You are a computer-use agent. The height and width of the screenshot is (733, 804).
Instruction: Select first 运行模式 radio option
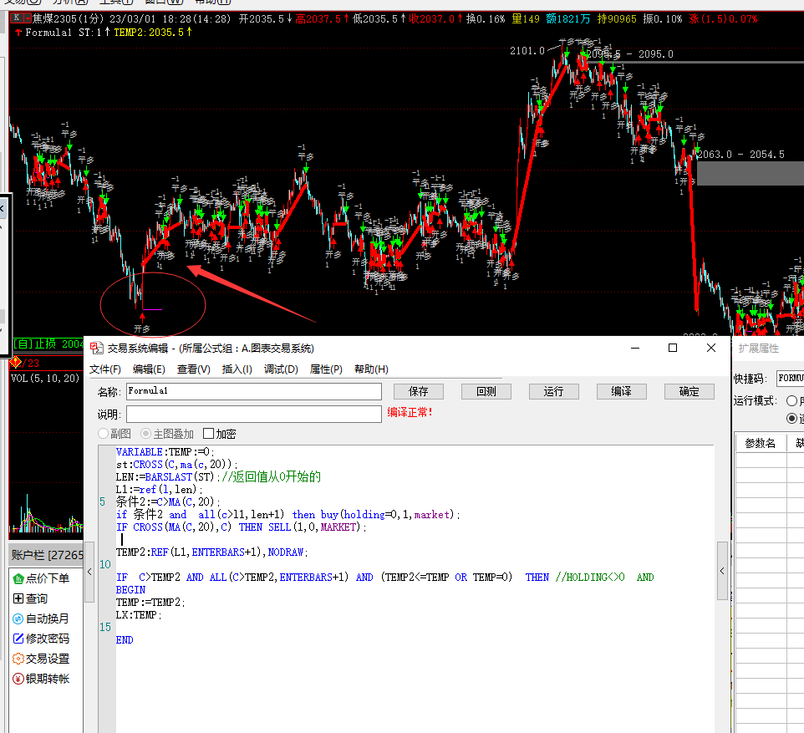coord(792,400)
